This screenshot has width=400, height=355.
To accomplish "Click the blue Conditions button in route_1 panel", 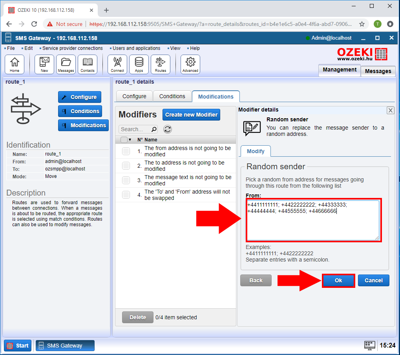I will (80, 111).
